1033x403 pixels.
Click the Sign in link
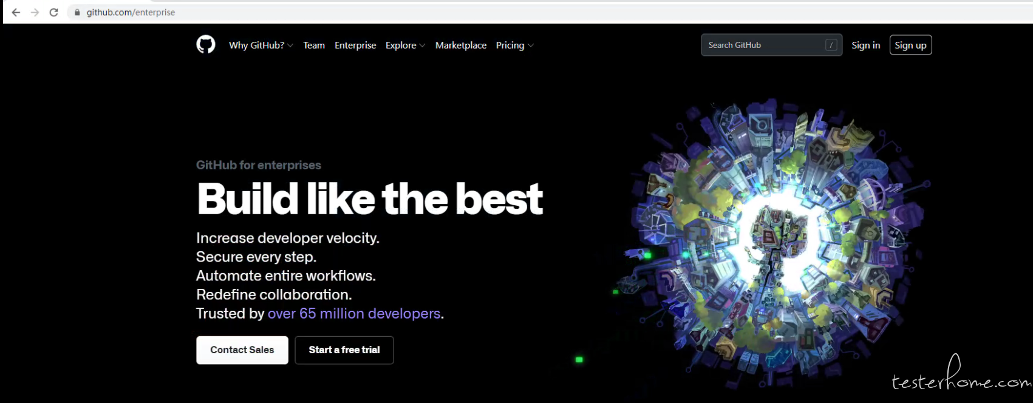(865, 45)
